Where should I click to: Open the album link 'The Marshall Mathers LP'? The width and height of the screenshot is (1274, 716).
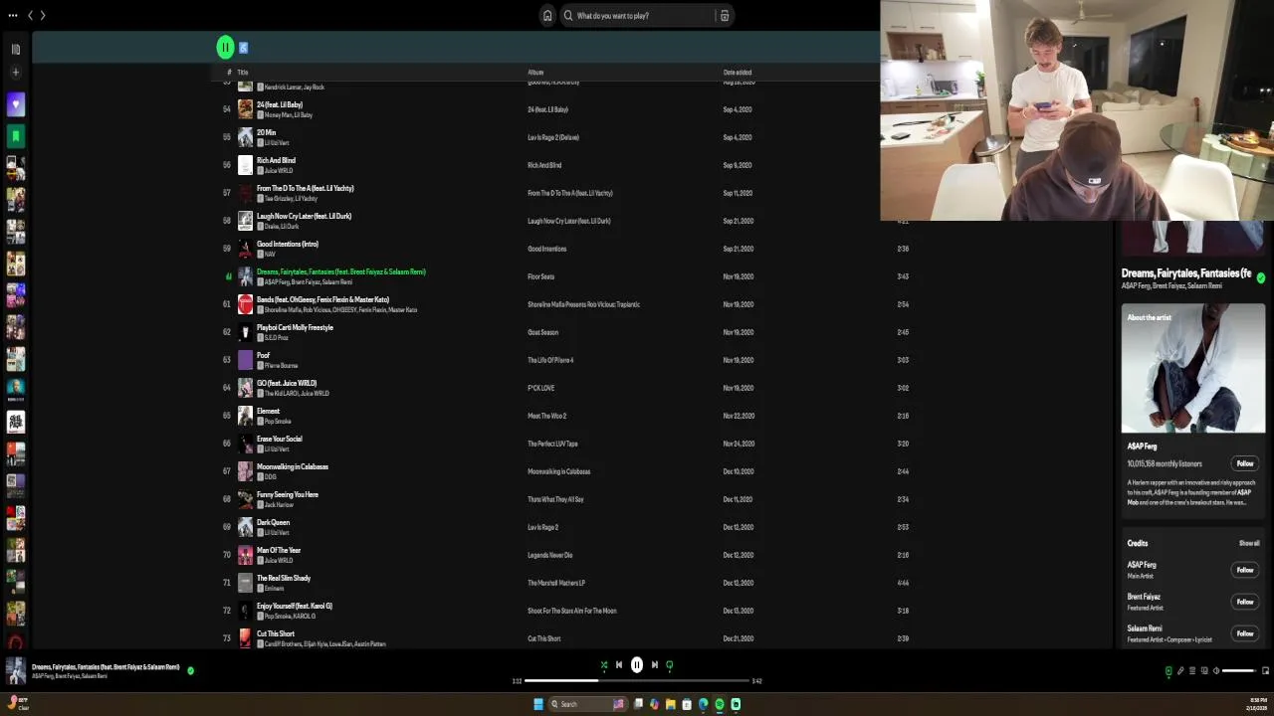[556, 583]
